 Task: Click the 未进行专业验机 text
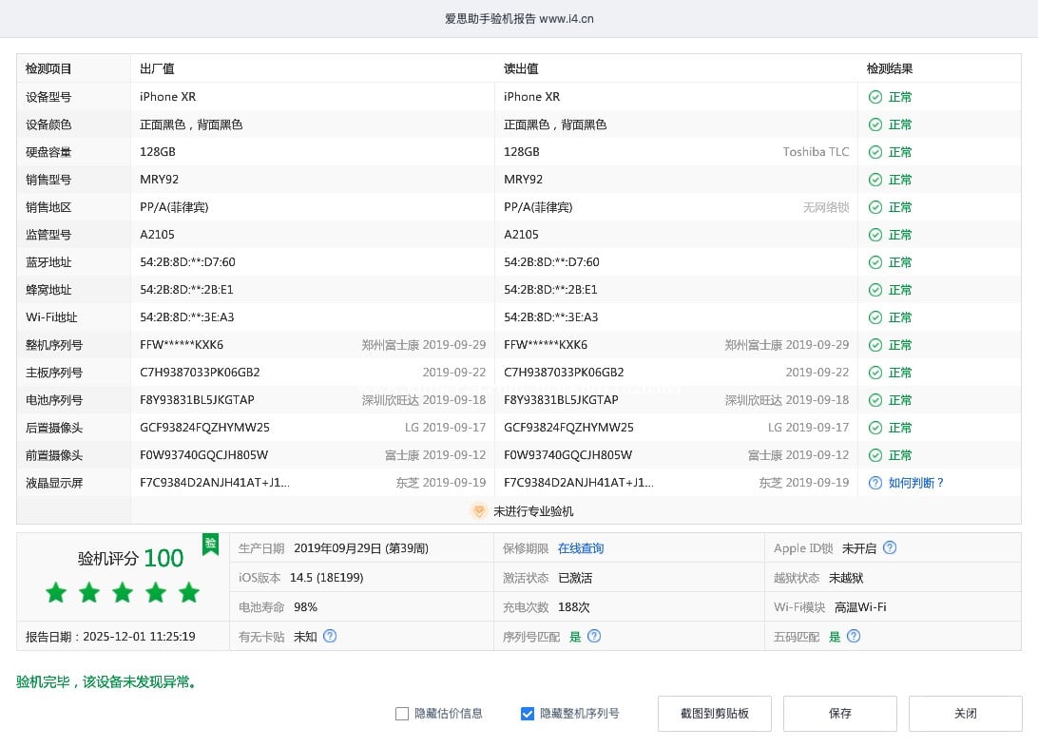[533, 511]
